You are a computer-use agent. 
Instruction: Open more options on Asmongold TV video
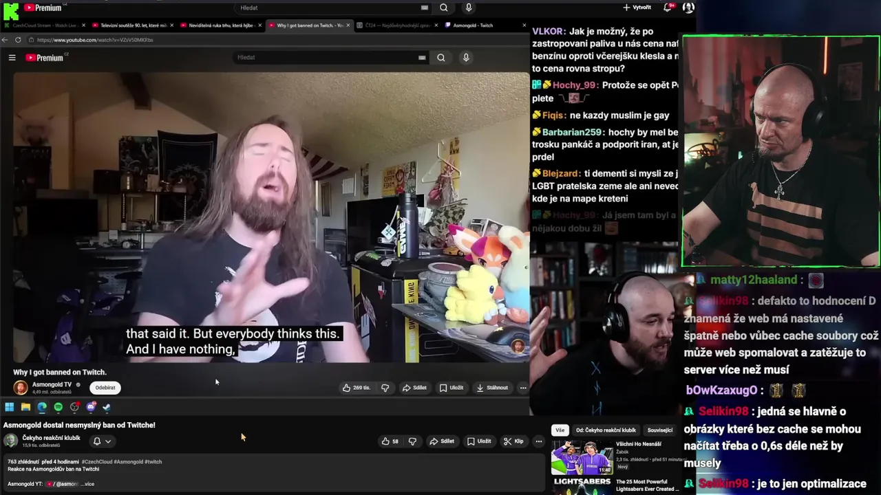click(x=523, y=388)
